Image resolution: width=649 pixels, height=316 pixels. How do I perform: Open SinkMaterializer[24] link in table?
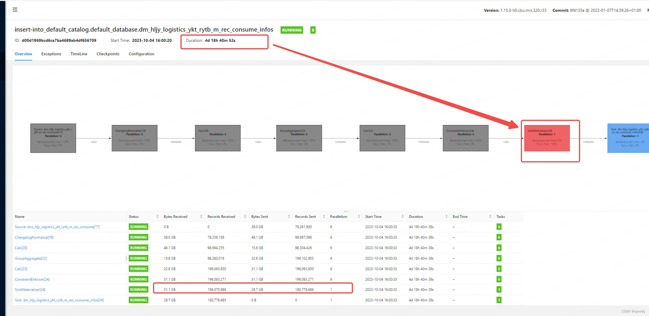(30, 289)
